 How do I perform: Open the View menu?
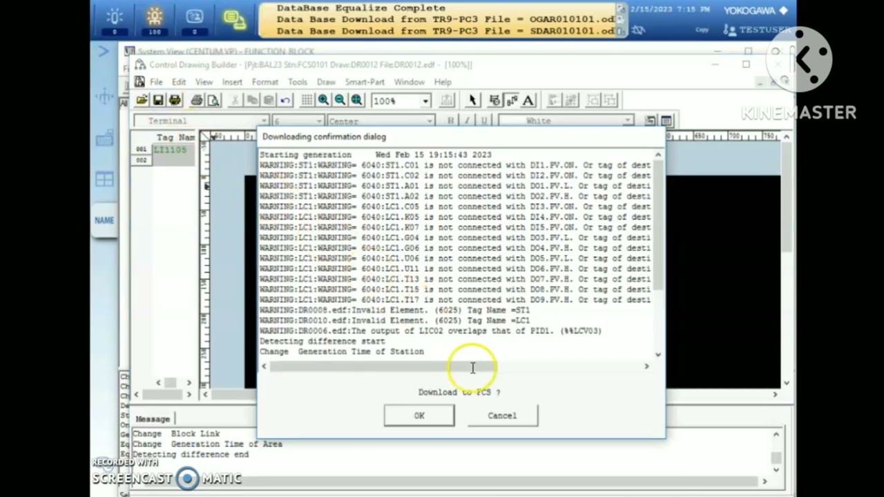(204, 82)
